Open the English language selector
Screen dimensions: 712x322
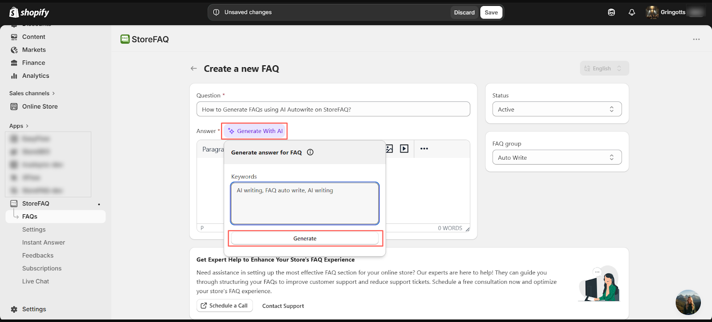point(604,68)
